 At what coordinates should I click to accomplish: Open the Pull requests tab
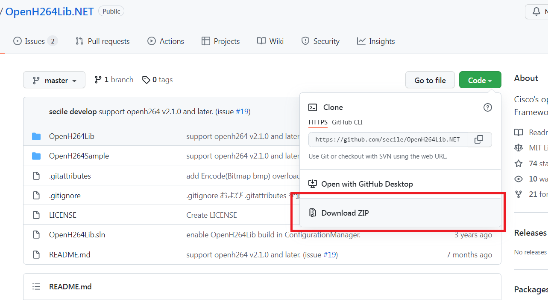click(x=103, y=41)
